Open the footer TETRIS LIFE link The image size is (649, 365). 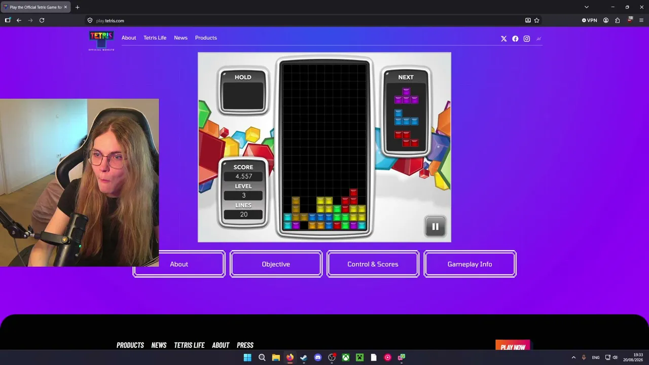pos(189,345)
